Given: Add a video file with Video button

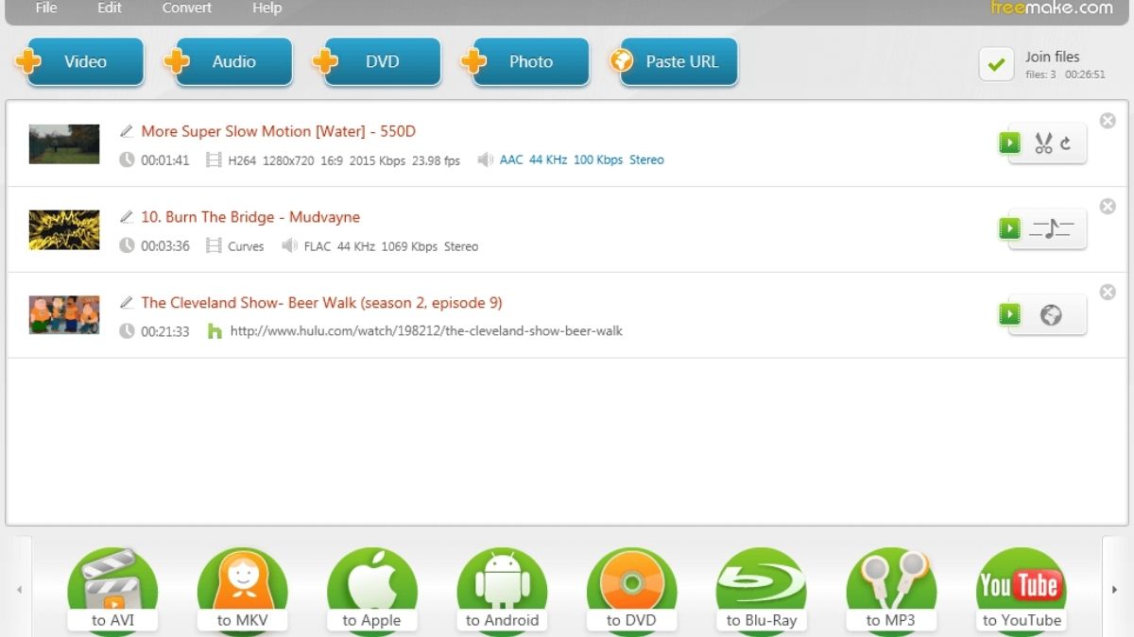Looking at the screenshot, I should coord(79,62).
